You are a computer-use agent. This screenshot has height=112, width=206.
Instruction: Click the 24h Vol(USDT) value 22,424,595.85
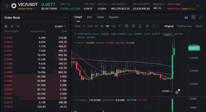pyautogui.click(x=141, y=9)
